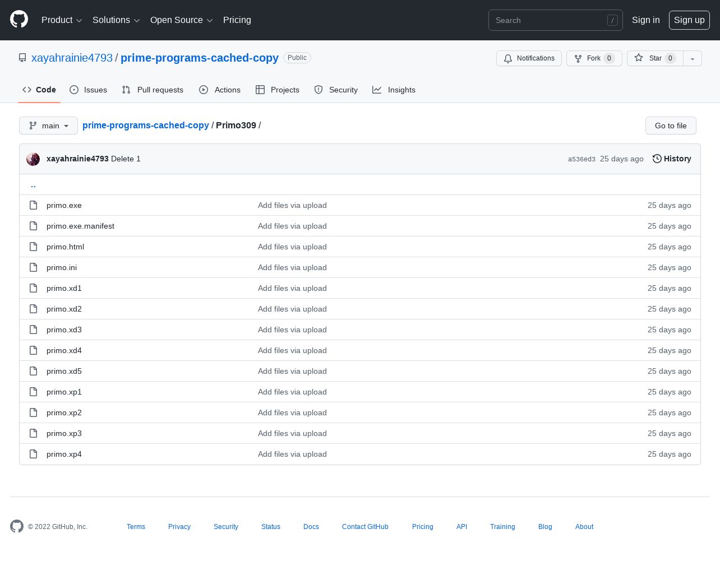The height and width of the screenshot is (561, 720).
Task: Open commit History for this folder
Action: [671, 159]
